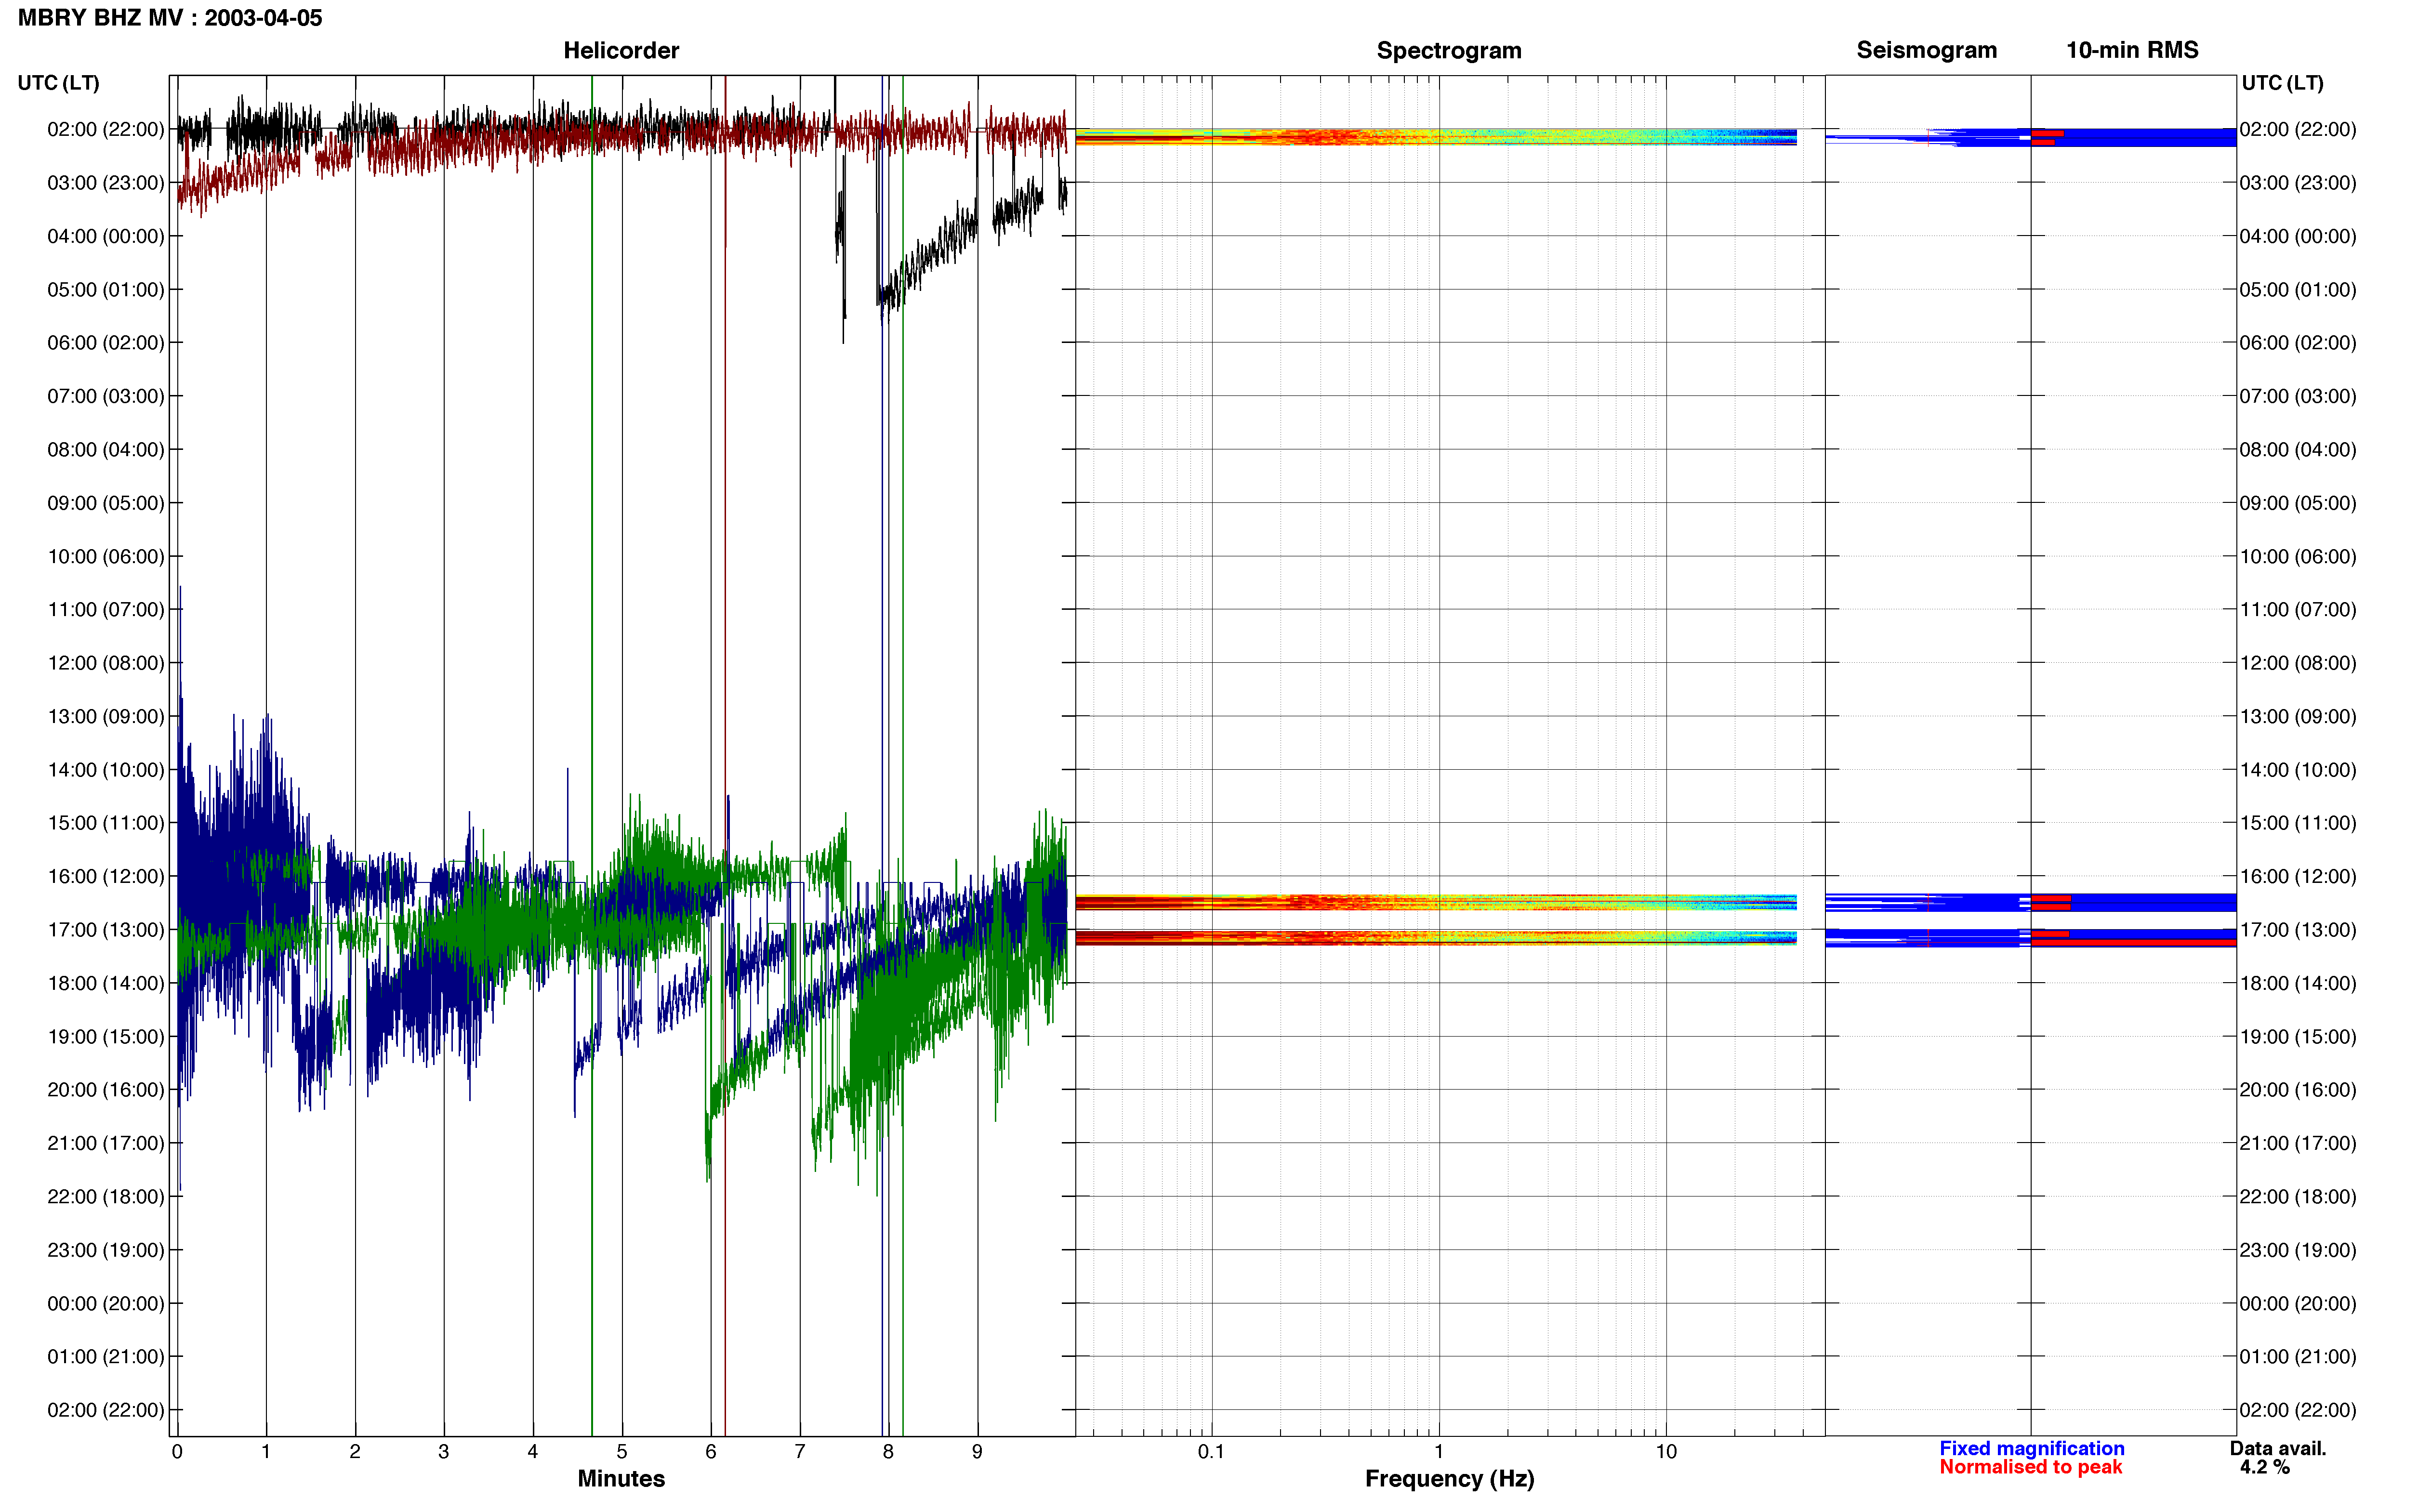2418x1512 pixels.
Task: Click left axis label 21:00 (17:00)
Action: [106, 1143]
